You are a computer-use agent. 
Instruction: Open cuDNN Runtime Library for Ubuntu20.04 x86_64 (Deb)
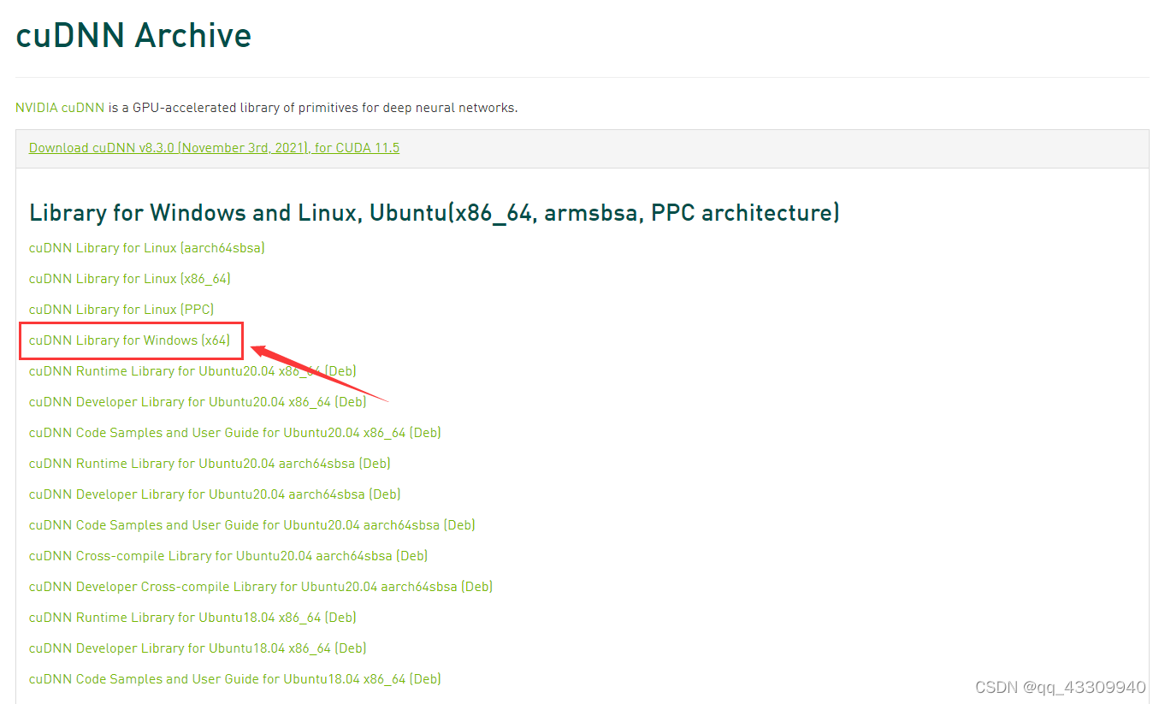click(192, 371)
